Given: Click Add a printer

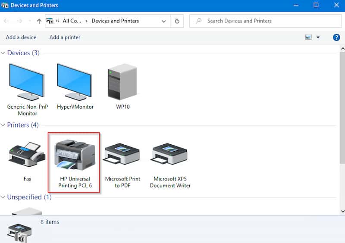Looking at the screenshot, I should coord(65,37).
